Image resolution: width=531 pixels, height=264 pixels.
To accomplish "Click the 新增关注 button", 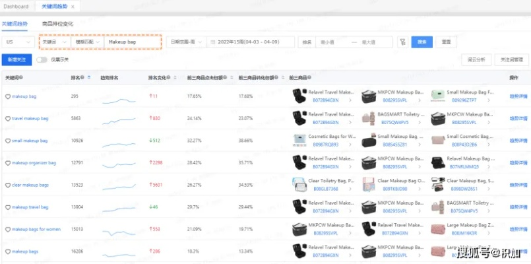I will point(16,59).
